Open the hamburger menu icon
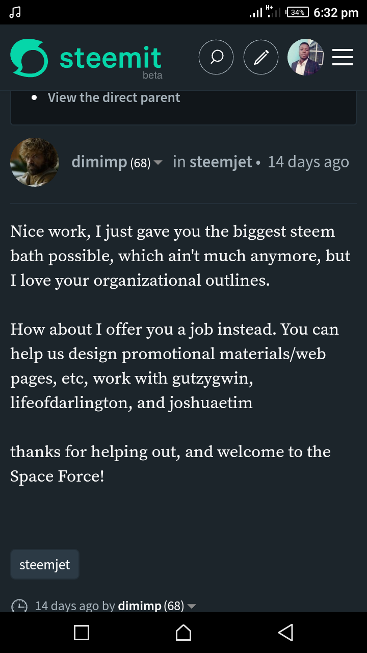 pos(343,57)
